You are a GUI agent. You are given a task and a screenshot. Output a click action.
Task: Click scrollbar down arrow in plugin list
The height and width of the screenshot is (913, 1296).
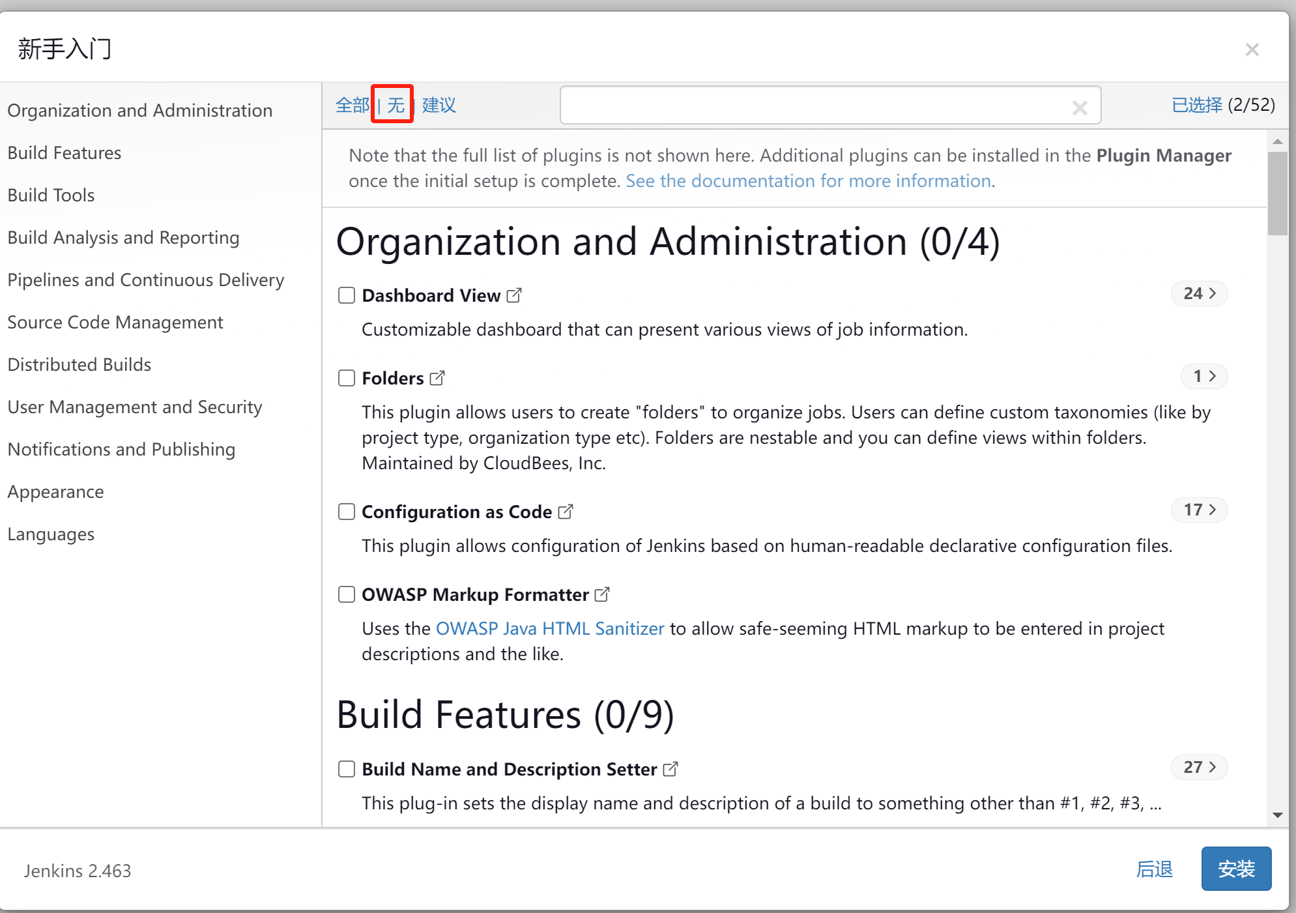pyautogui.click(x=1277, y=815)
